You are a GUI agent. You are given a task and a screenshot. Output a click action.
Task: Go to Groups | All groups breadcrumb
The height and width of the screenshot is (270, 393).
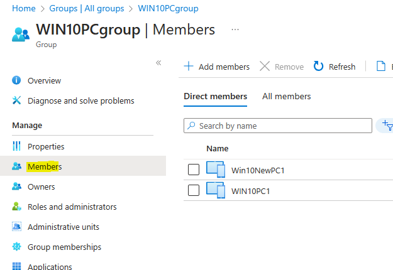tap(87, 8)
